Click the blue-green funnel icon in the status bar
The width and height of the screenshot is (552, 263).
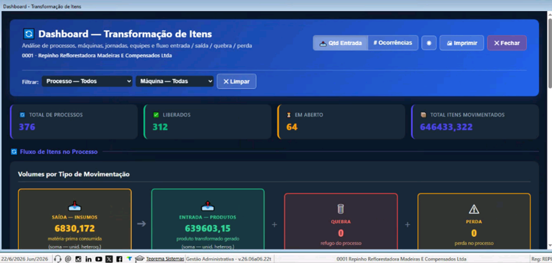(x=129, y=259)
